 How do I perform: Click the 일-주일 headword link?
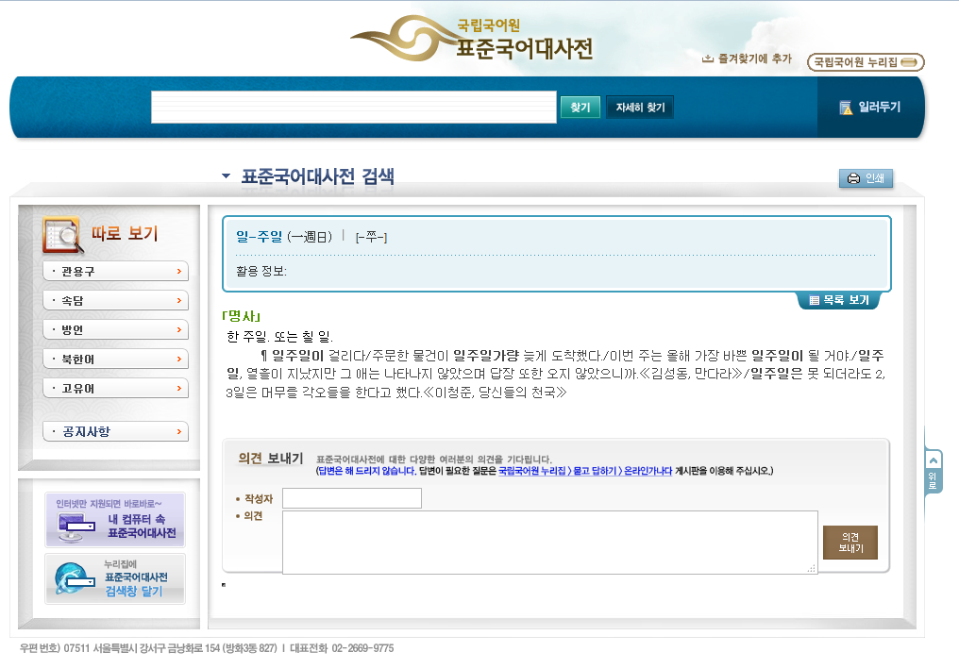click(x=260, y=237)
